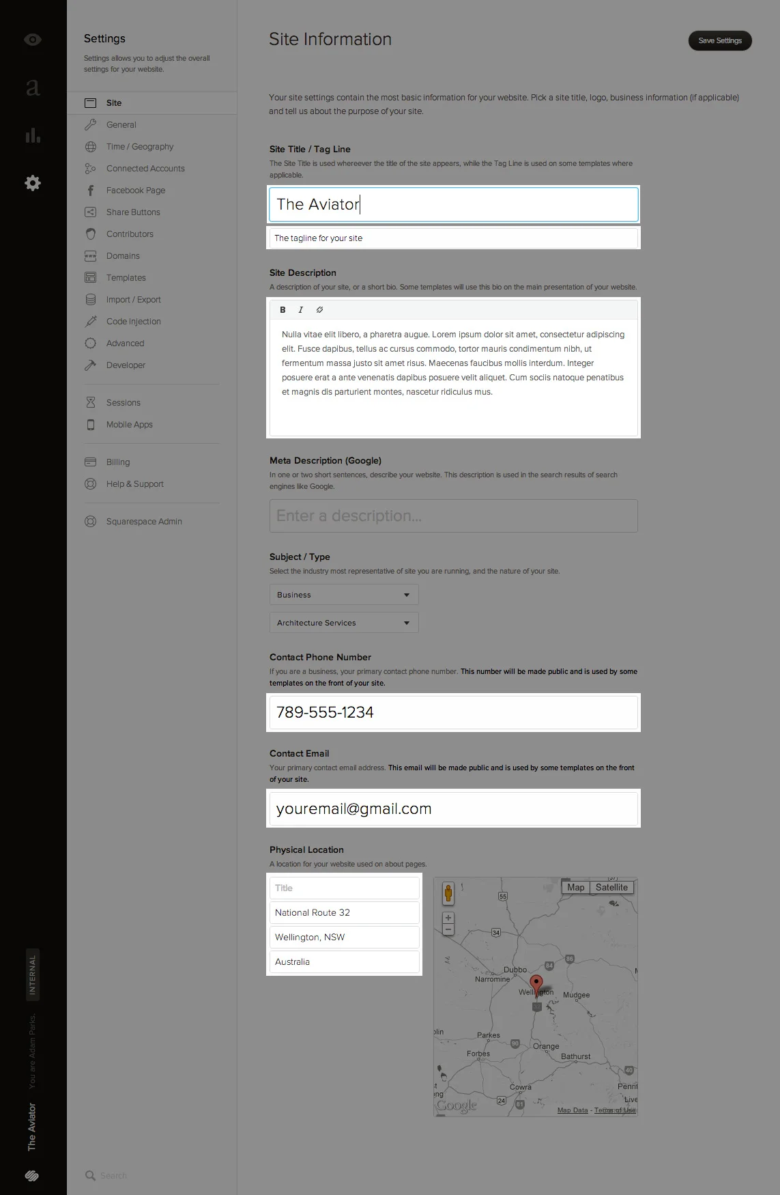The height and width of the screenshot is (1195, 780).
Task: Click the 'National Route 32' address field
Action: tap(344, 912)
